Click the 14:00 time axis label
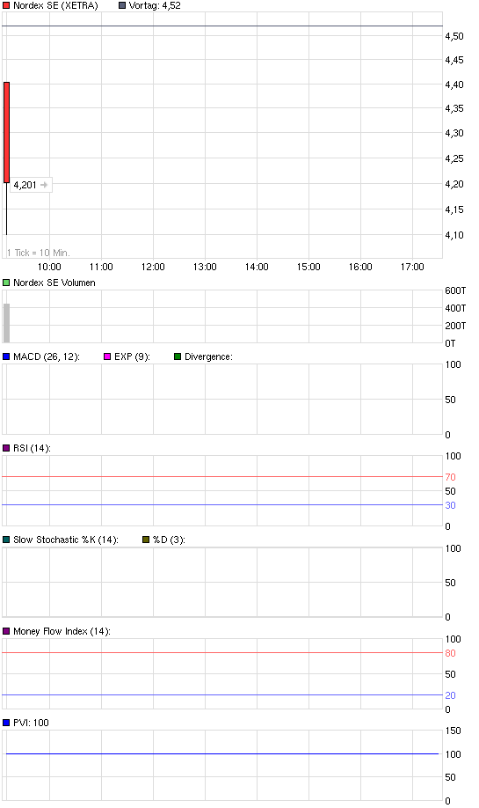The image size is (479, 808). click(x=257, y=267)
